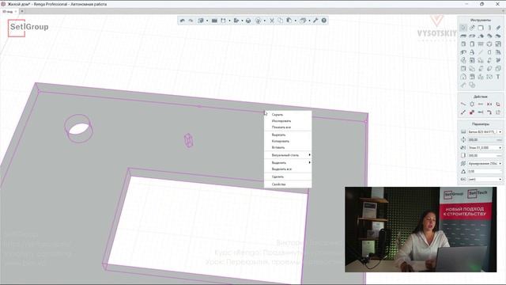Click the wrench settings icon in top toolbar

coord(315,21)
